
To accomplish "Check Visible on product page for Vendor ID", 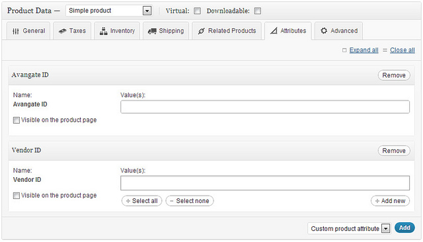I will click(17, 196).
